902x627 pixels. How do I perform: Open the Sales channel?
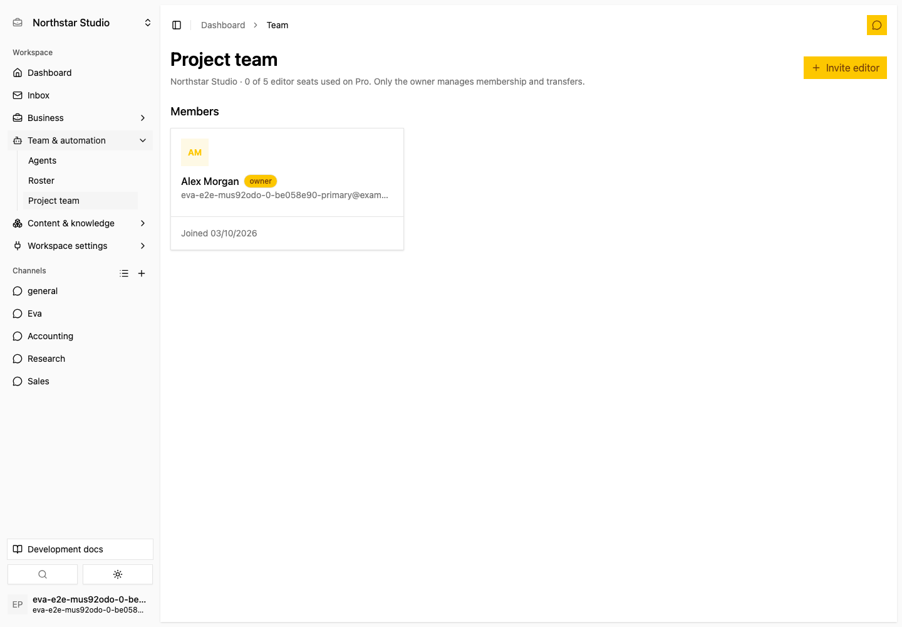[80, 381]
